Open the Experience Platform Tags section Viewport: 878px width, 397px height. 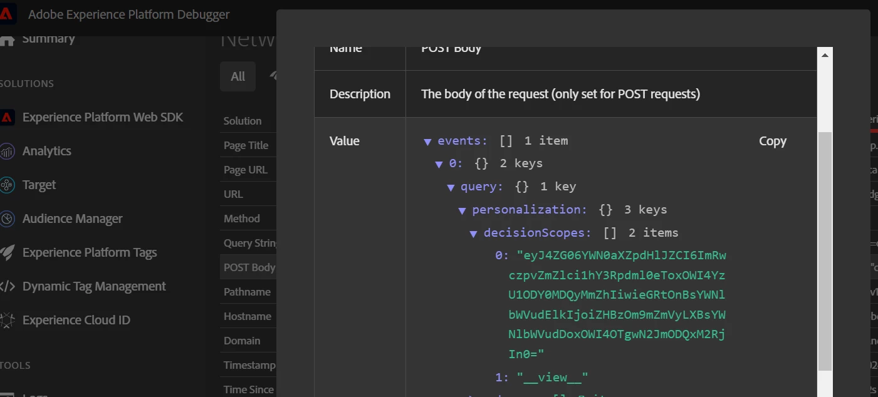point(90,252)
